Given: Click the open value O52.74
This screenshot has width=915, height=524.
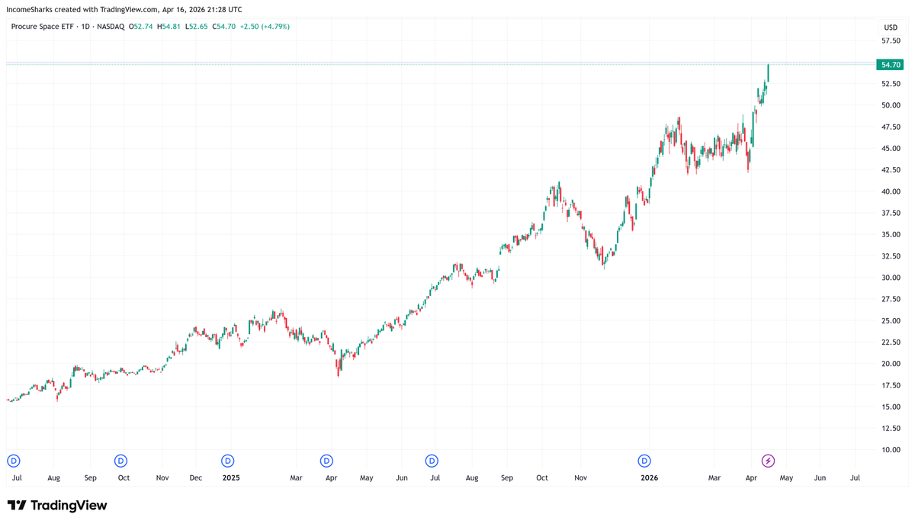Looking at the screenshot, I should tap(140, 27).
